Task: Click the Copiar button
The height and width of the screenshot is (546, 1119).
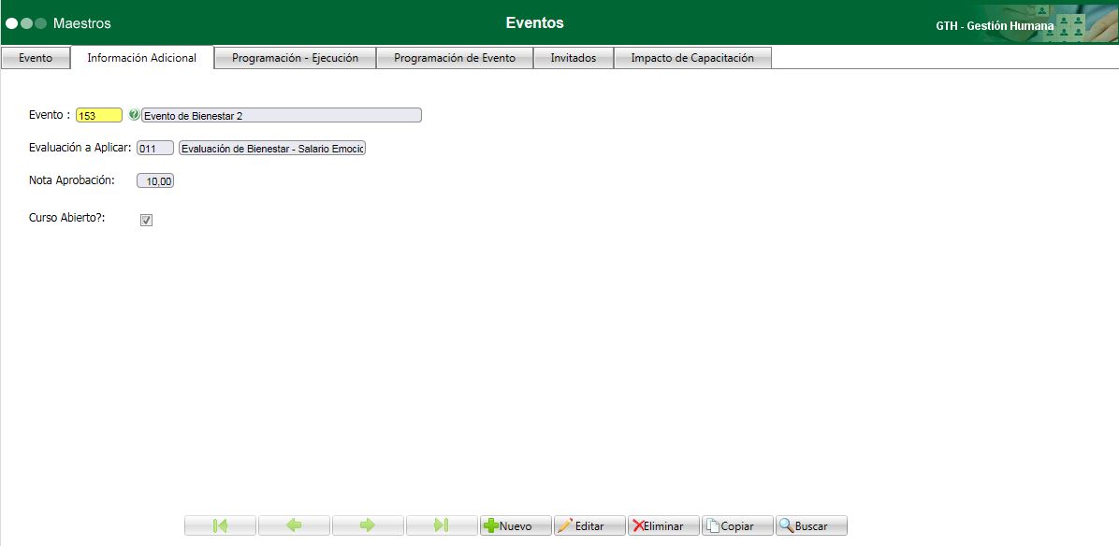Action: click(738, 526)
